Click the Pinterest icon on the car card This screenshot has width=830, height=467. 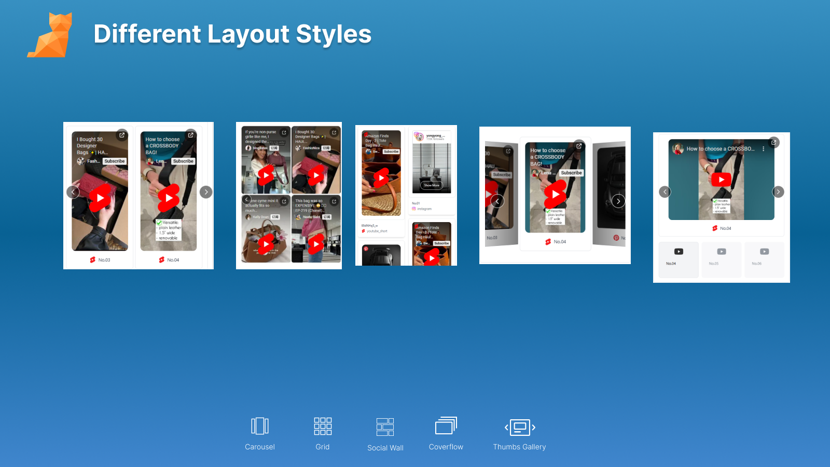coord(365,248)
